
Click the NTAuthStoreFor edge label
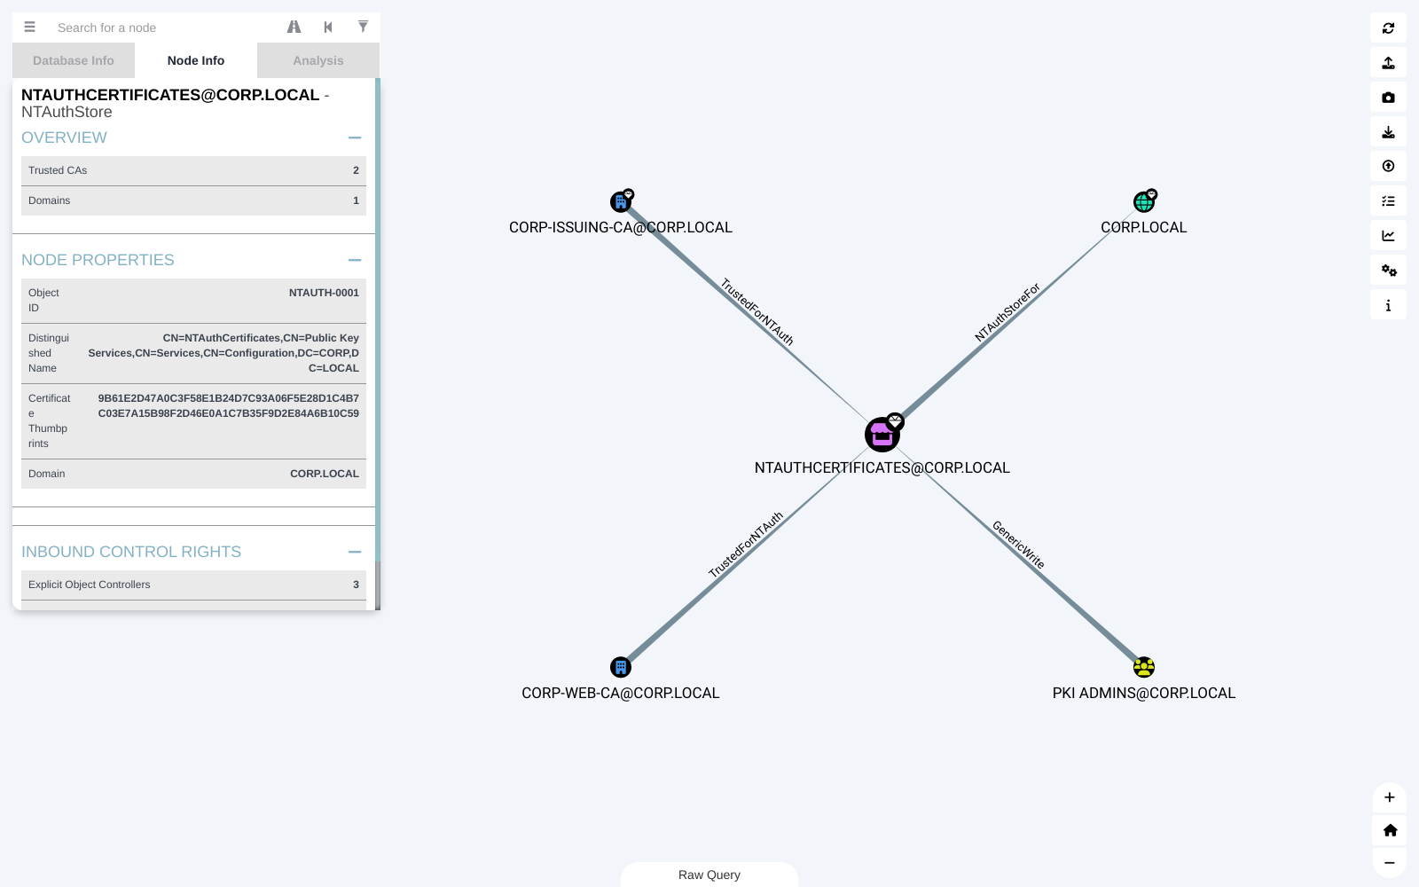1007,312
